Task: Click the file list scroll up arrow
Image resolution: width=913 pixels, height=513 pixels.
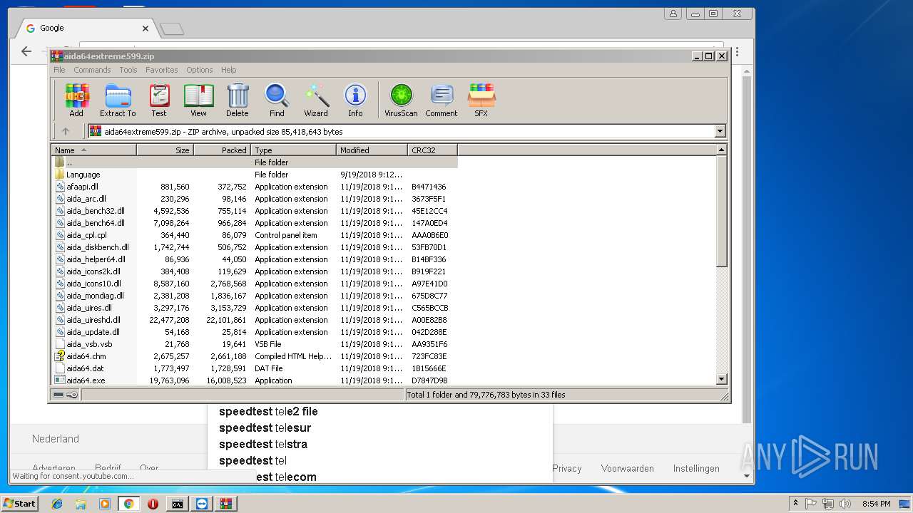Action: coord(721,150)
